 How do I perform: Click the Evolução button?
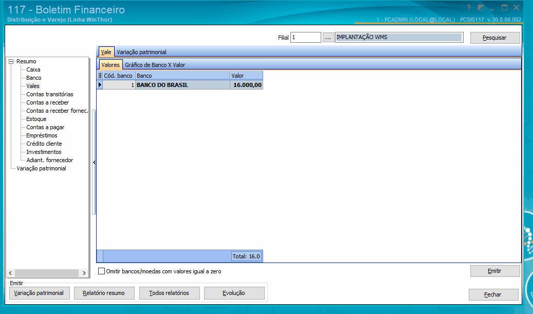coord(234,293)
